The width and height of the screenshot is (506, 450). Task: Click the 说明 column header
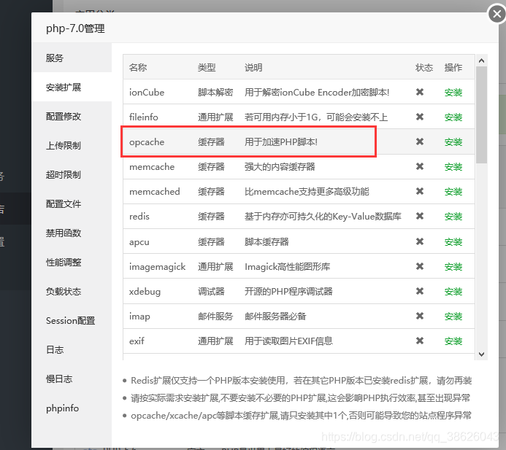pyautogui.click(x=253, y=68)
